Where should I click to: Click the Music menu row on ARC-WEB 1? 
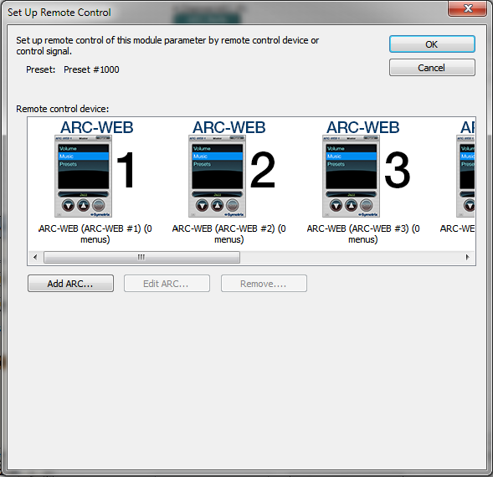click(84, 156)
